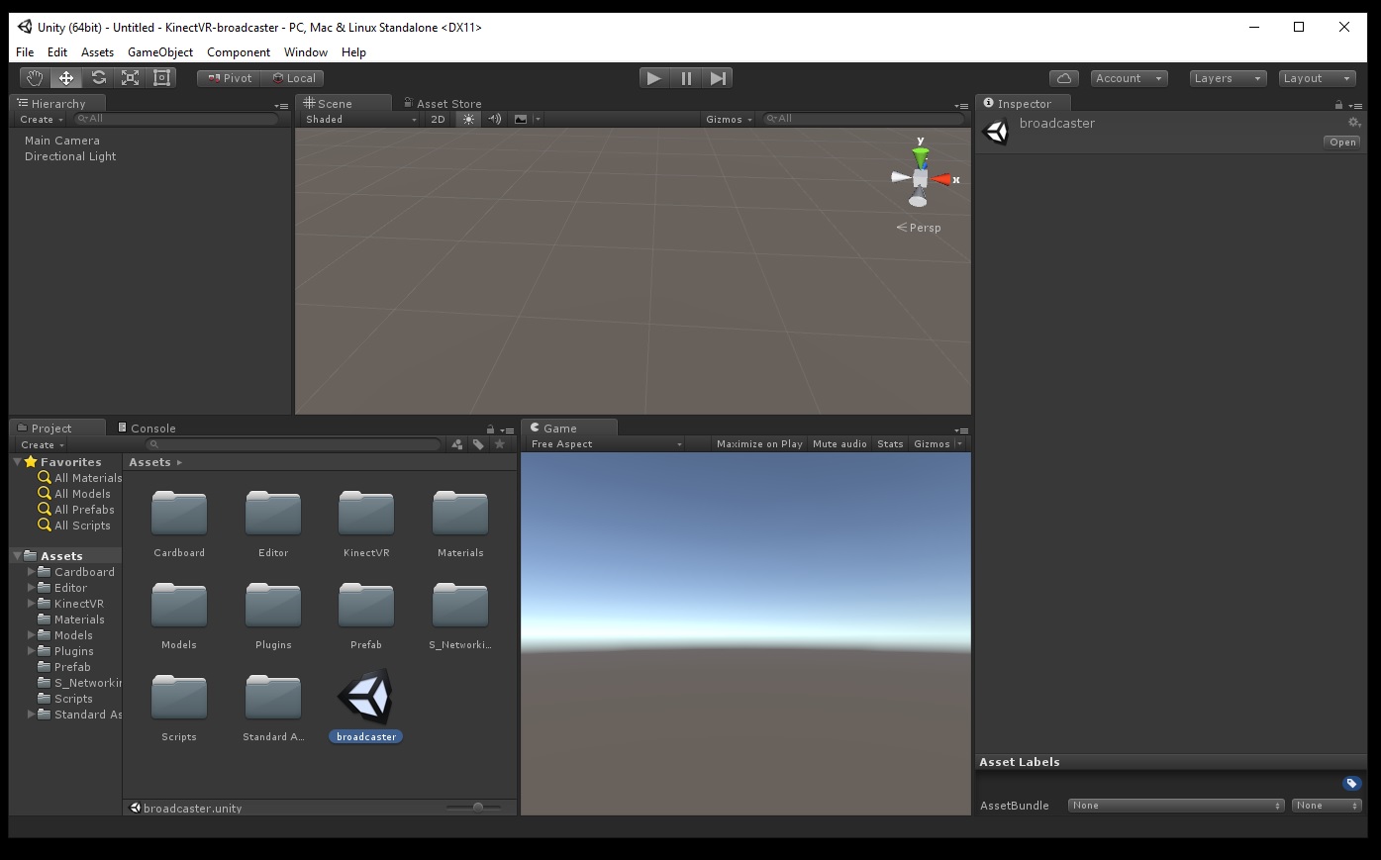The height and width of the screenshot is (860, 1381).
Task: Expand the Cardboard folder in tree
Action: [32, 572]
